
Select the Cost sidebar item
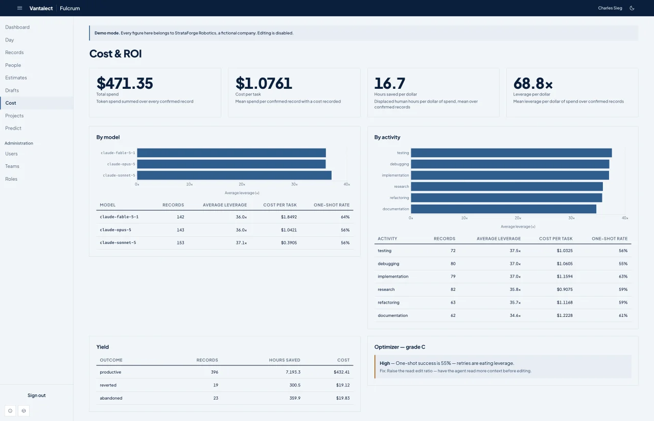36,103
